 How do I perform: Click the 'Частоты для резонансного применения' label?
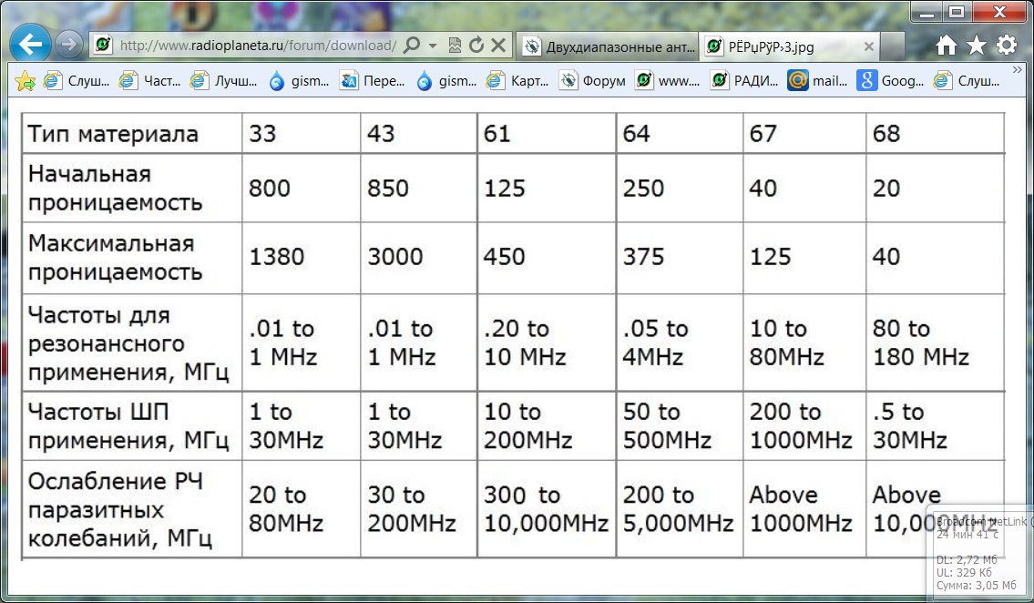pyautogui.click(x=128, y=343)
